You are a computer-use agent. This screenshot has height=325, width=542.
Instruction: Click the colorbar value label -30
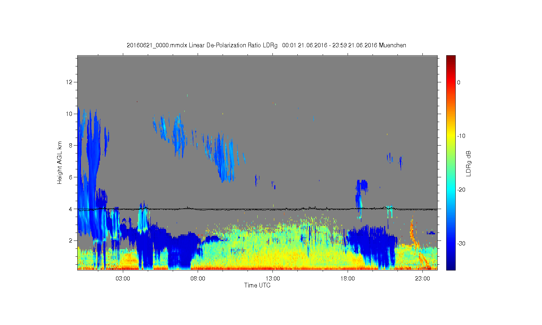(461, 244)
